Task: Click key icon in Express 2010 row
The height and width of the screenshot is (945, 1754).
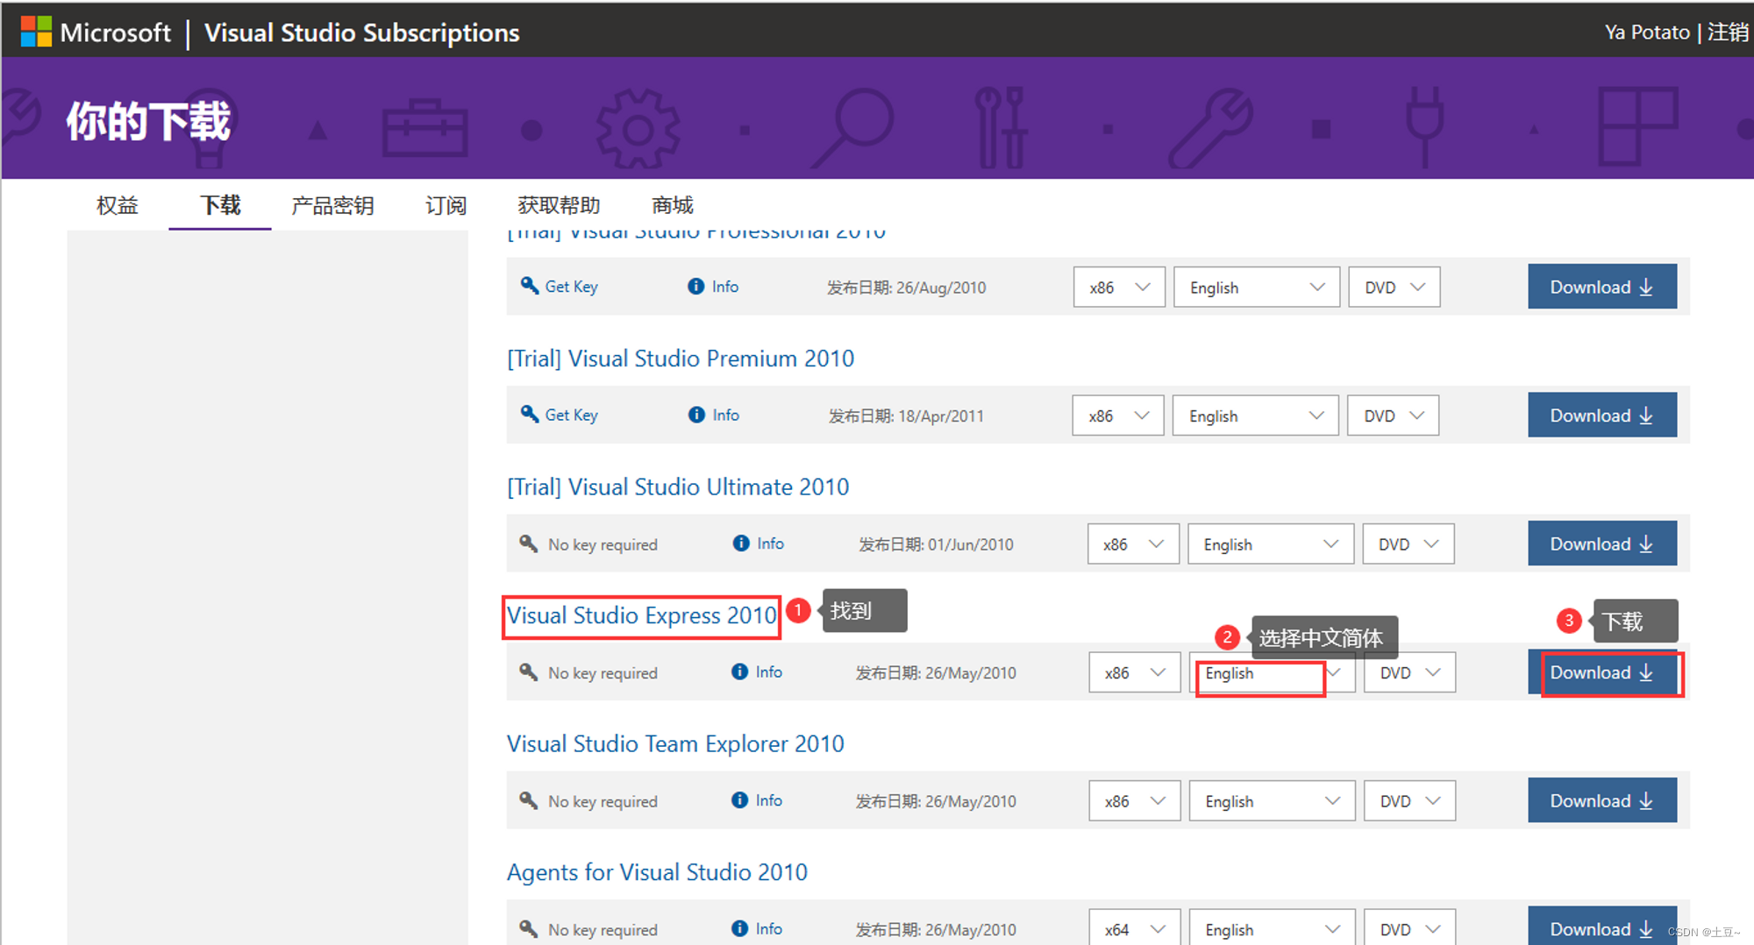Action: click(x=528, y=672)
